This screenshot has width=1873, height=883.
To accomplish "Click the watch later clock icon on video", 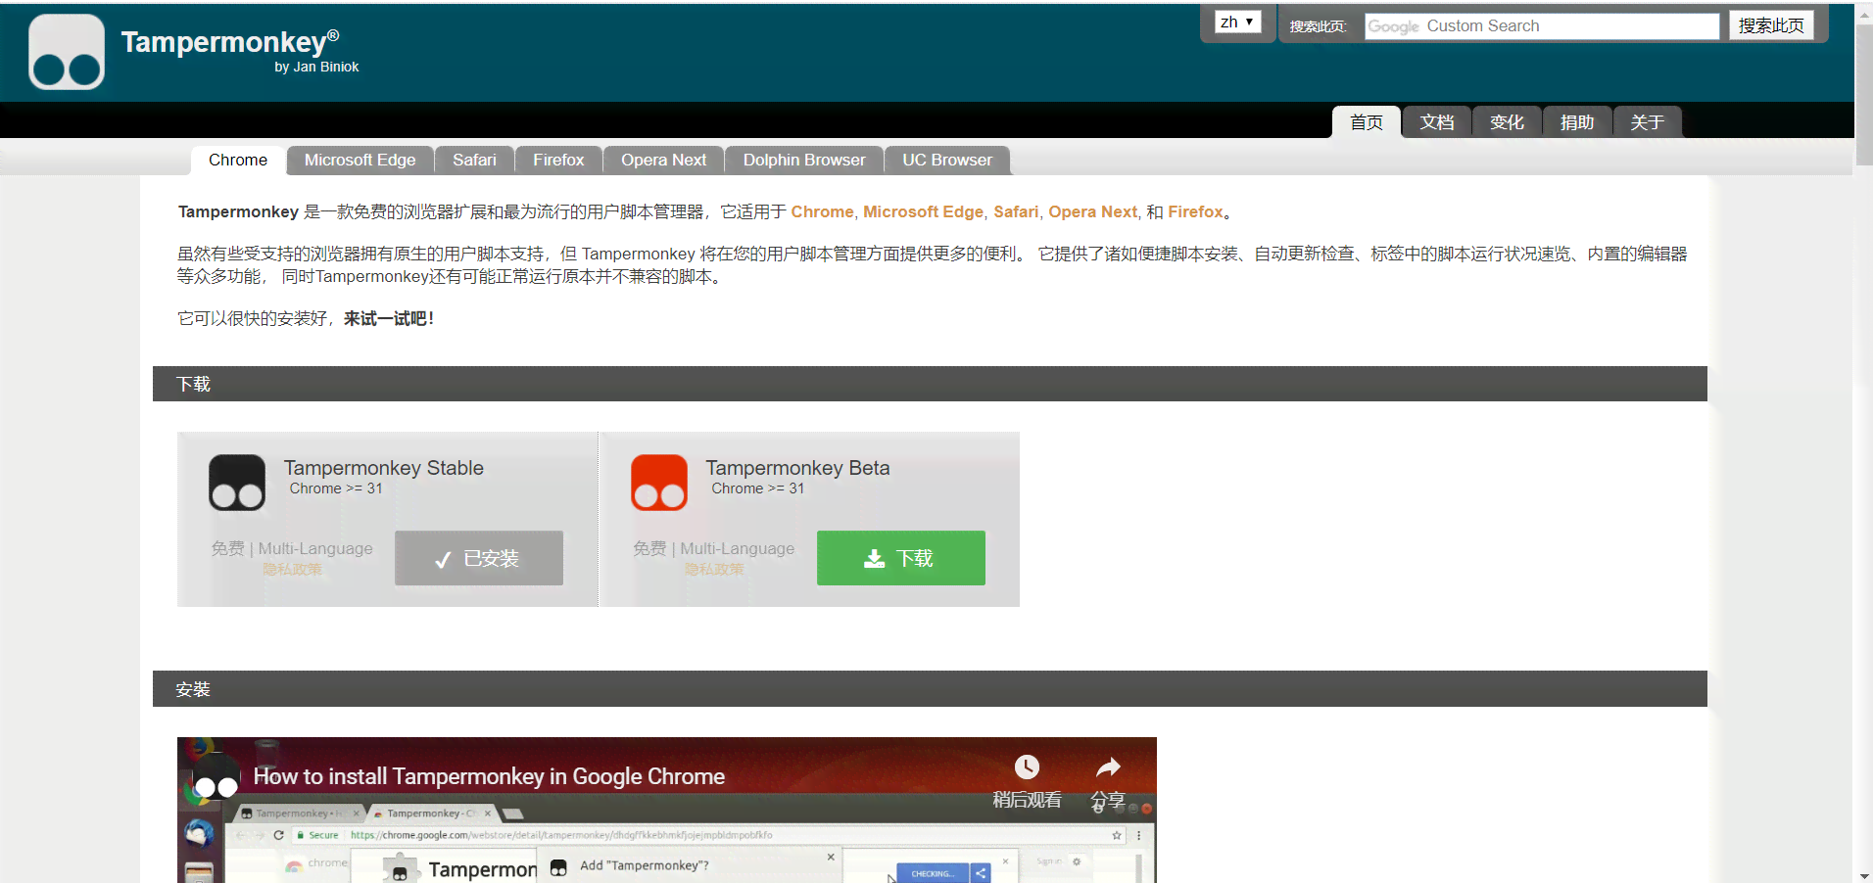I will (x=1027, y=767).
